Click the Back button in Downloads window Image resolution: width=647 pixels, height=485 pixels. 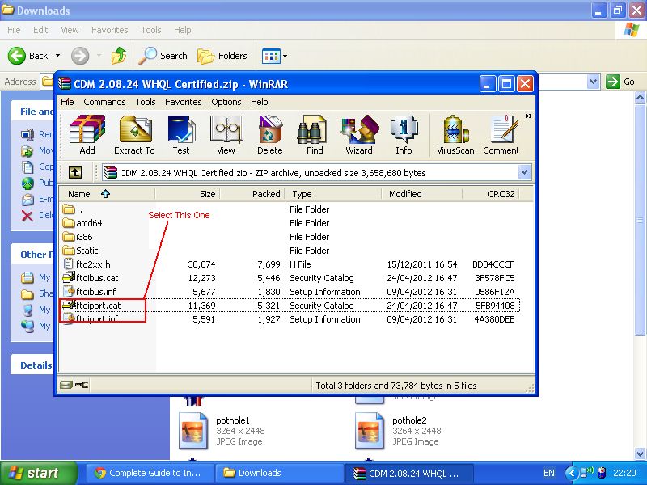[x=28, y=56]
